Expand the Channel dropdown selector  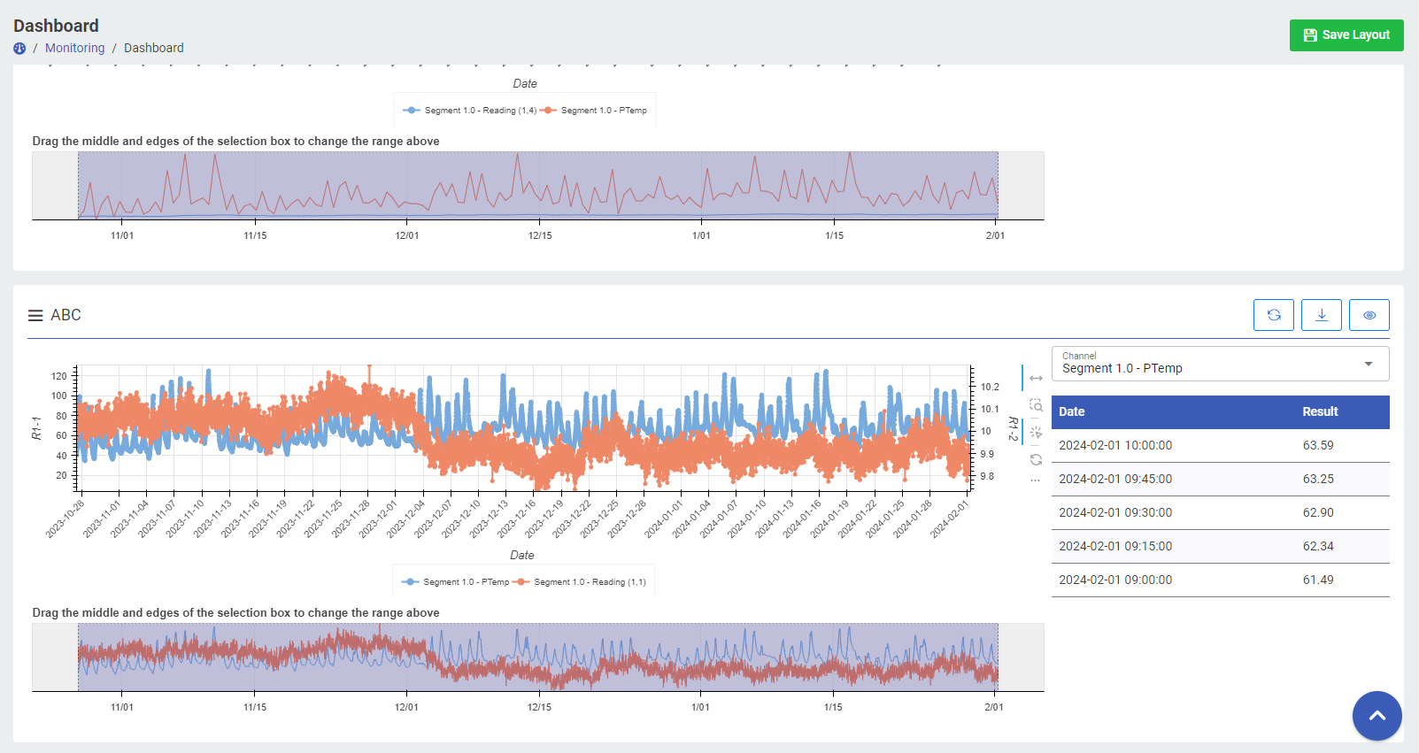(1220, 364)
